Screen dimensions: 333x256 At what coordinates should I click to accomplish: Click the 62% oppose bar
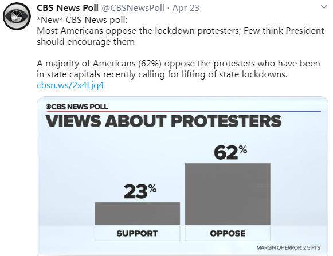click(x=228, y=194)
